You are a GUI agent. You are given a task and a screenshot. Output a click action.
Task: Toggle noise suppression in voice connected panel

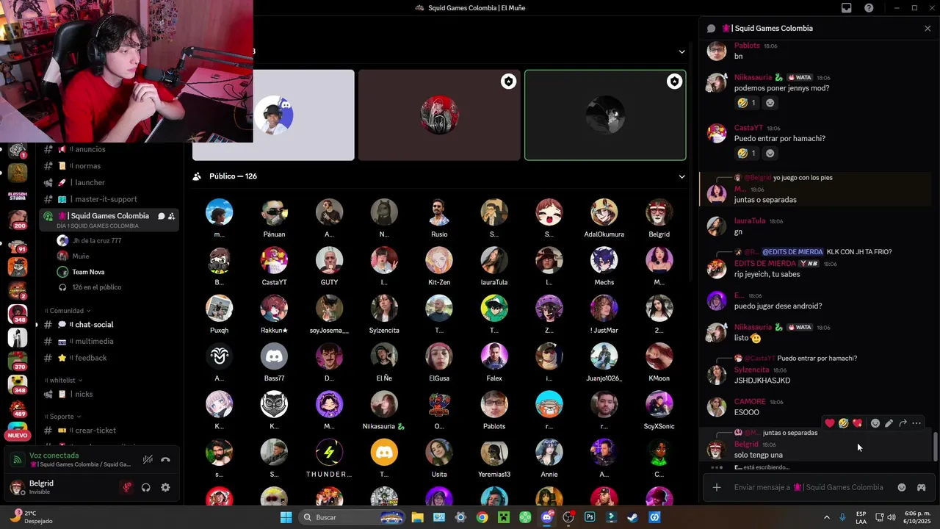pyautogui.click(x=148, y=460)
